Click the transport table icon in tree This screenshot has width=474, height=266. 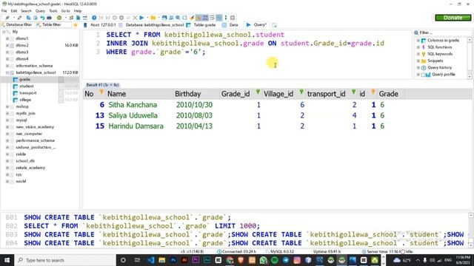15,93
